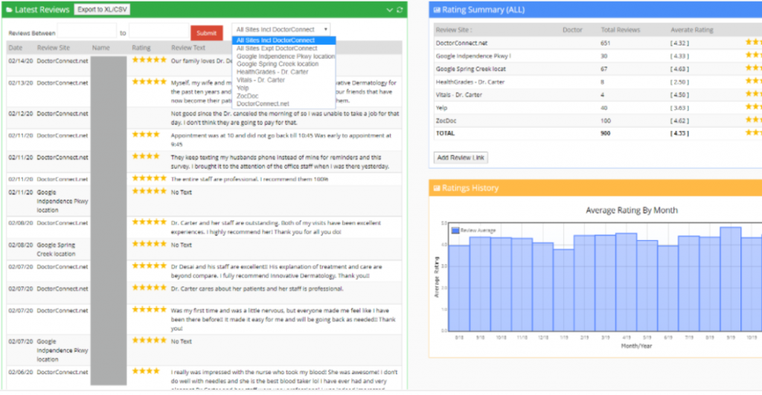Click the Review Text column header
The image size is (762, 395).
[x=188, y=48]
